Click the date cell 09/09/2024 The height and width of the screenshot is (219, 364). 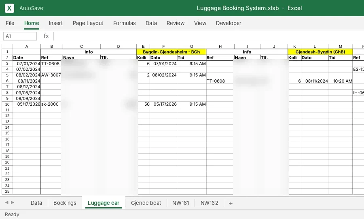[x=27, y=98]
